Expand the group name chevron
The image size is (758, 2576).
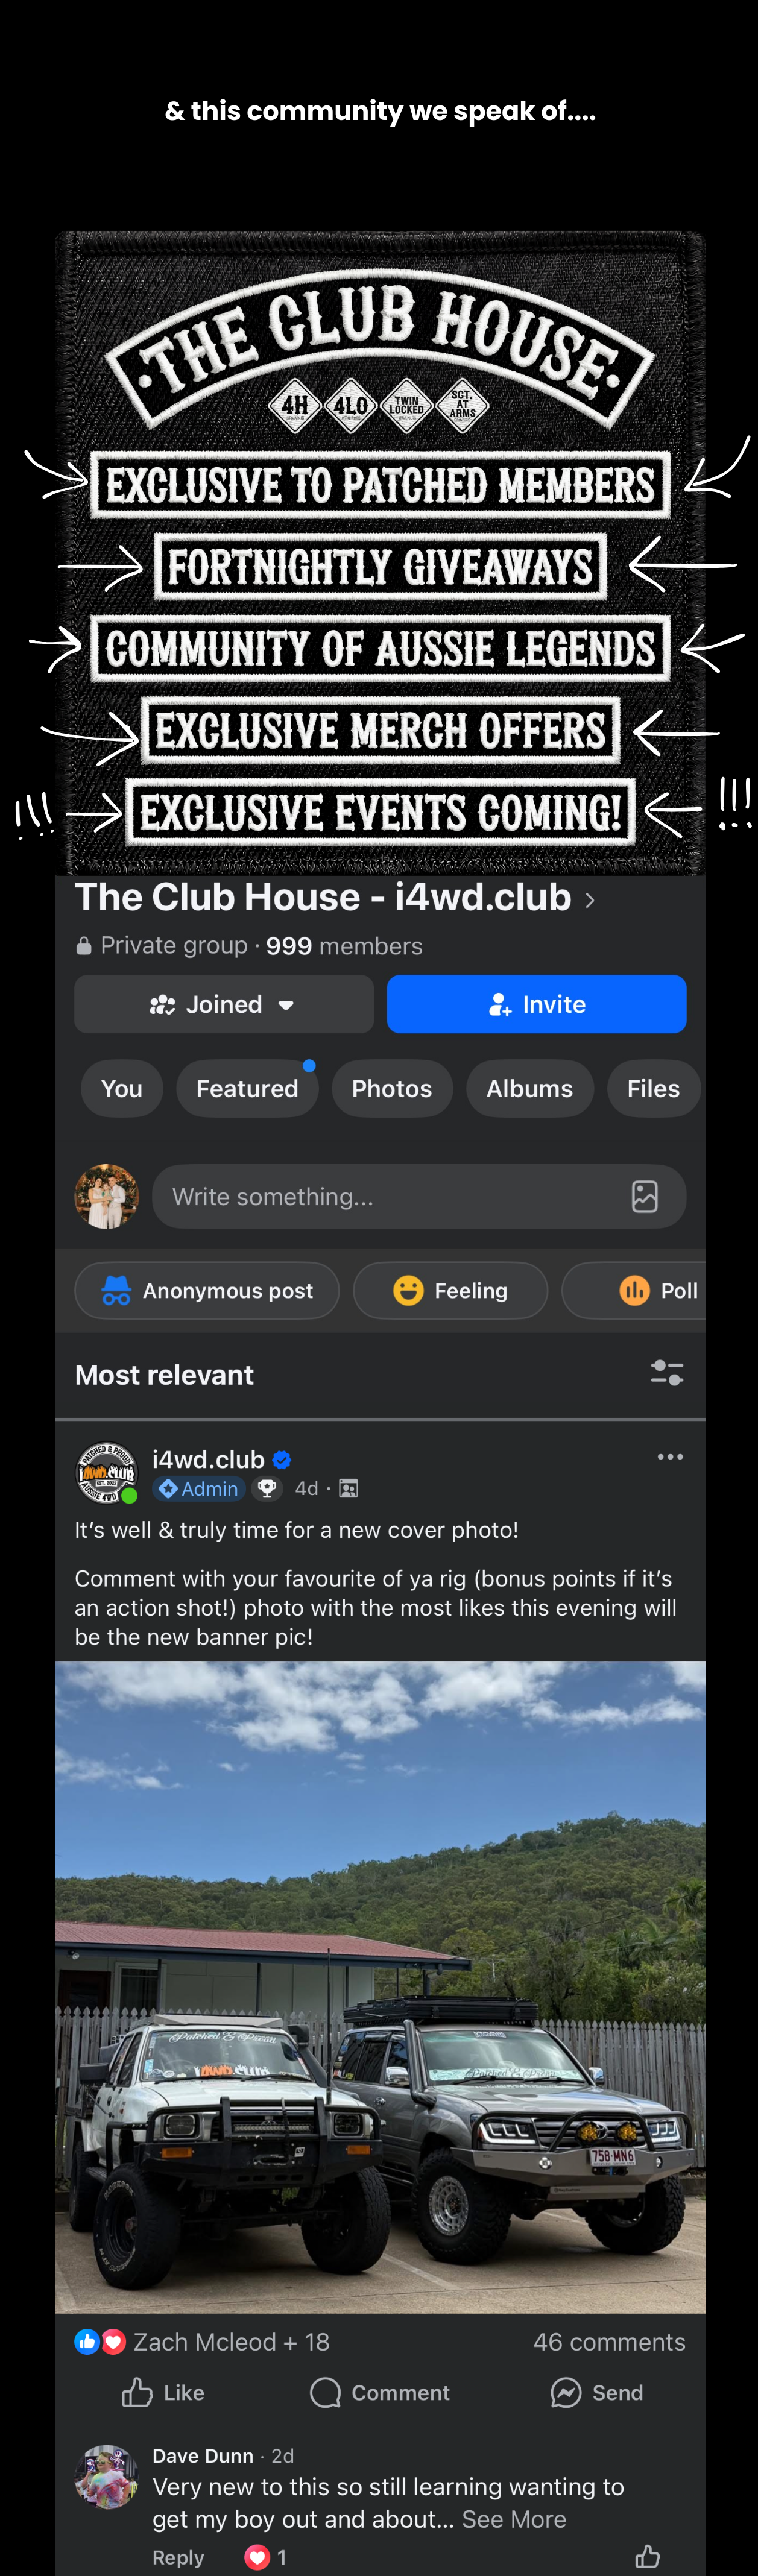pos(589,899)
